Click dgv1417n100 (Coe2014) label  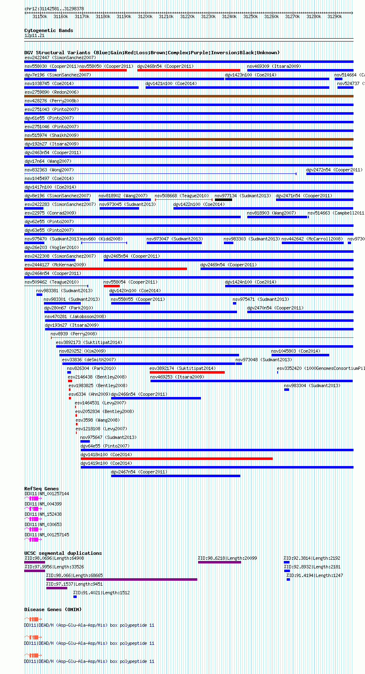coord(50,187)
